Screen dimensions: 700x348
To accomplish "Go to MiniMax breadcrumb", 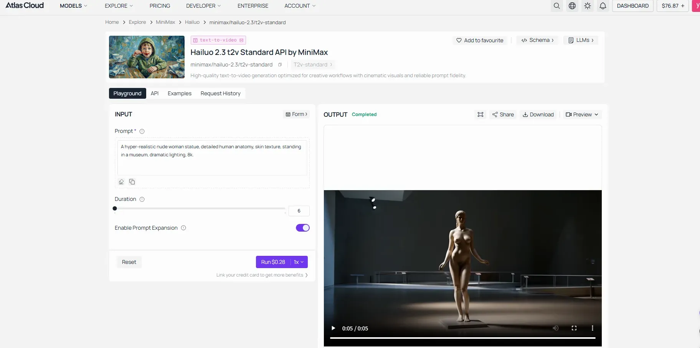I will click(165, 22).
